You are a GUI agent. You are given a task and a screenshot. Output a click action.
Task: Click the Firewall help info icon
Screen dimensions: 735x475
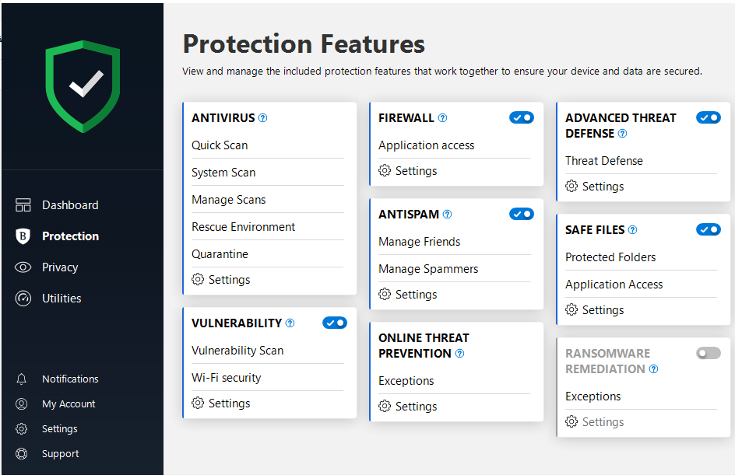pyautogui.click(x=442, y=118)
